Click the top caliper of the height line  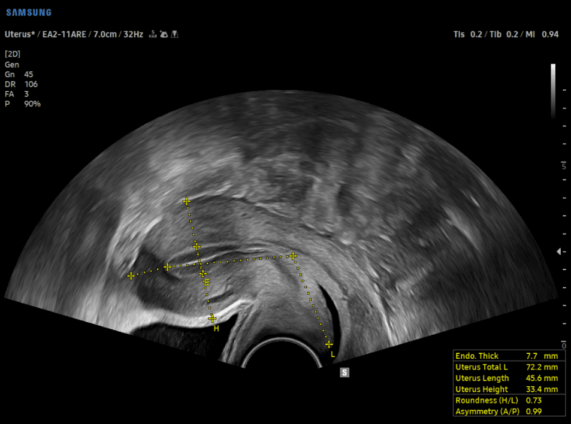click(186, 201)
